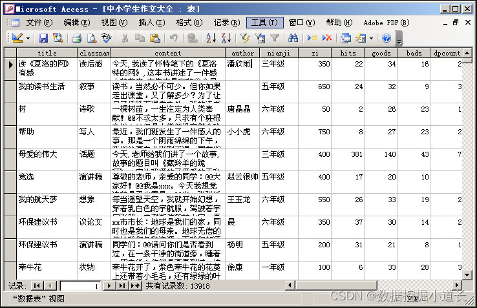Go to the first record button
Screen dimensions: 477x308
point(37,286)
